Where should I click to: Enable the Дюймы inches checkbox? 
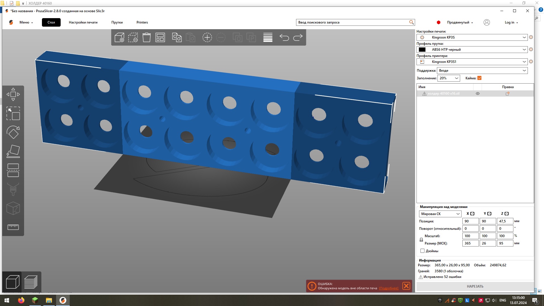pyautogui.click(x=422, y=251)
